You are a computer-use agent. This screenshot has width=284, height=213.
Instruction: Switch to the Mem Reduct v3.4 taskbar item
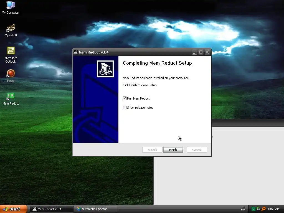point(52,209)
